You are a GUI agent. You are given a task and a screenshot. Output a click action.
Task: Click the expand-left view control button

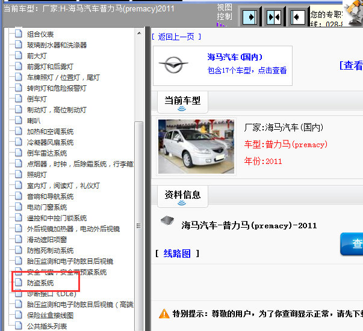click(297, 17)
